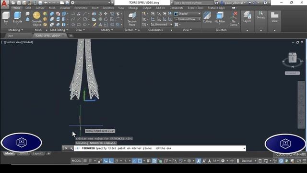307x173 pixels.
Task: Click the command line customize wrench icon
Action: [x=71, y=148]
